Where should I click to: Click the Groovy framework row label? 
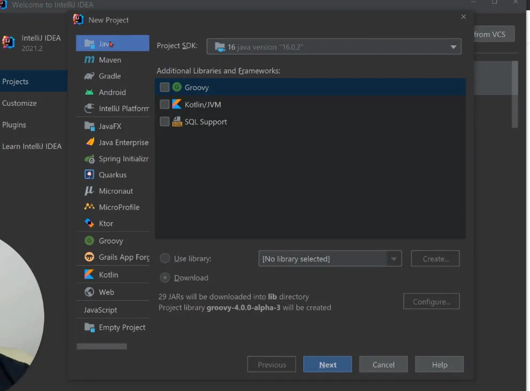click(x=197, y=88)
